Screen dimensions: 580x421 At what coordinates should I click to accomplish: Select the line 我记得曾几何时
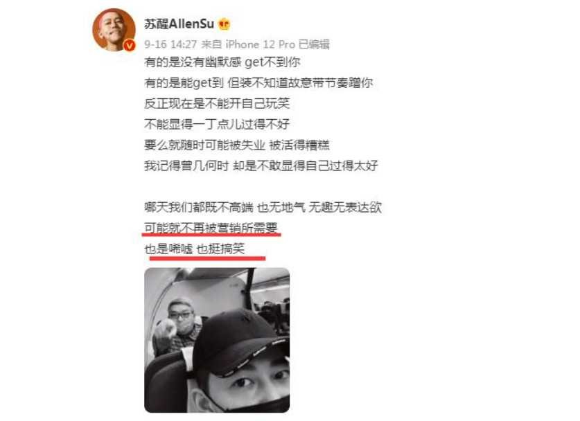coord(261,165)
